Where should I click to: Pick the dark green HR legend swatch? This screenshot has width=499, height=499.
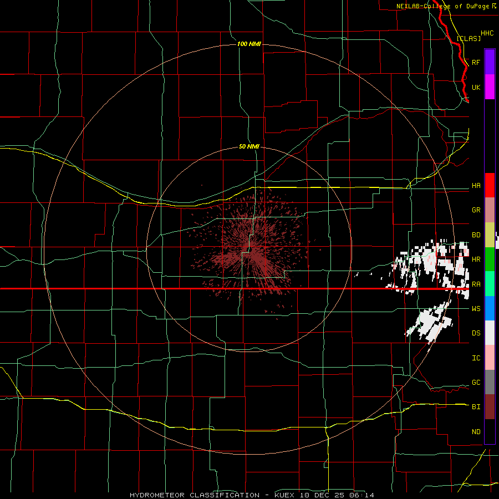[x=490, y=259]
